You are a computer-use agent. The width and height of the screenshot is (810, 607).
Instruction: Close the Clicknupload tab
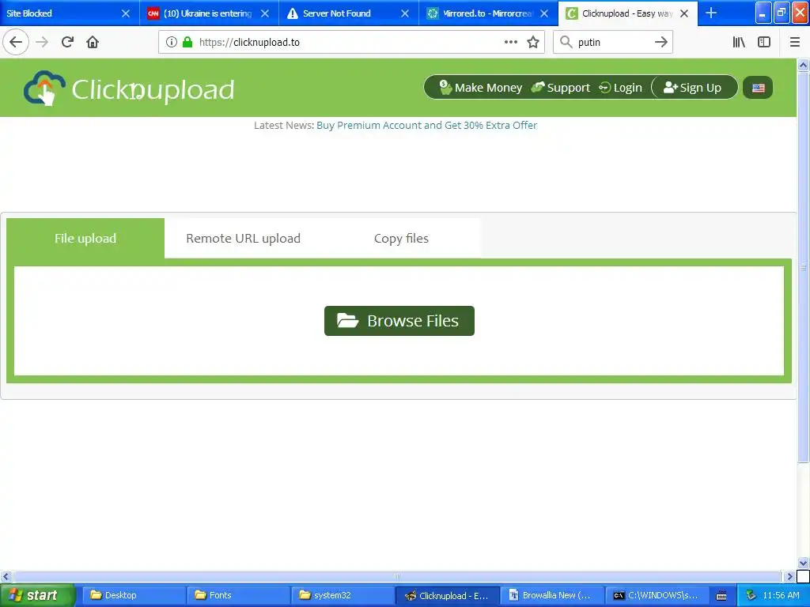pos(684,13)
